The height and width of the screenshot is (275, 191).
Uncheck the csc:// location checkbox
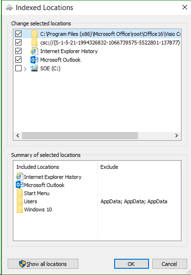[x=18, y=43]
